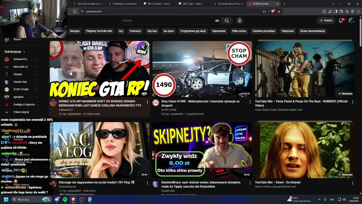
Task: Switch to Glosiciele Prawdy S.A. tab
Action: coord(88,4)
